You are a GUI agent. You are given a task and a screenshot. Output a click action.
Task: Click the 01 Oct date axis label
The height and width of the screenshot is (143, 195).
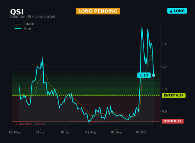141,132
